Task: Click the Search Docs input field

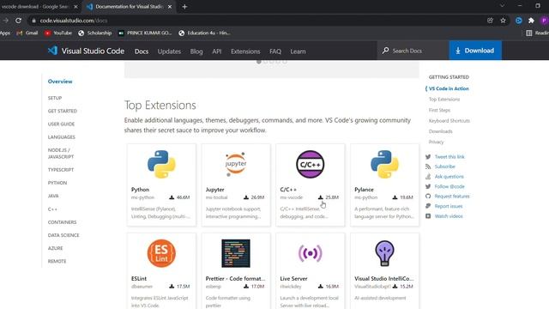Action: tap(413, 51)
